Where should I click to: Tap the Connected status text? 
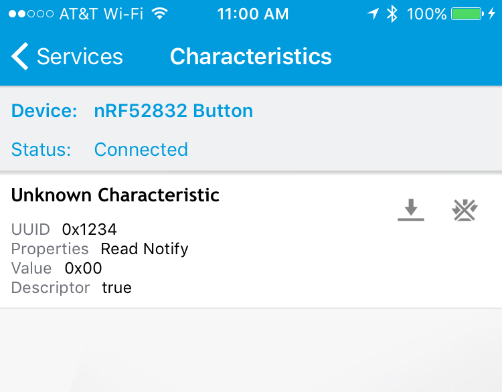coord(141,149)
